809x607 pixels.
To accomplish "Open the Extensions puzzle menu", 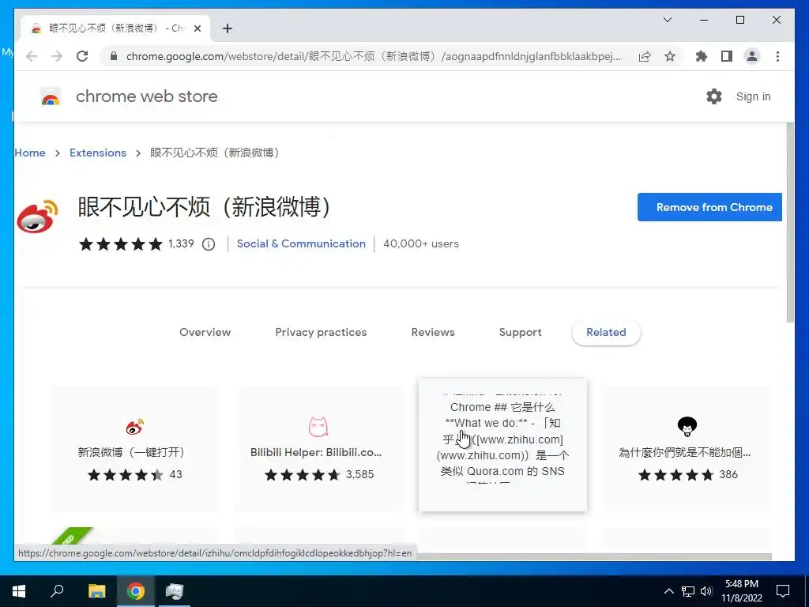I will point(702,56).
